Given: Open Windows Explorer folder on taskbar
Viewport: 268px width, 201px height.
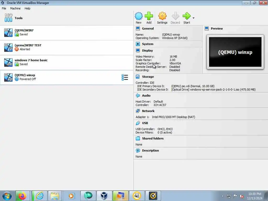Looking at the screenshot, I should (55, 196).
